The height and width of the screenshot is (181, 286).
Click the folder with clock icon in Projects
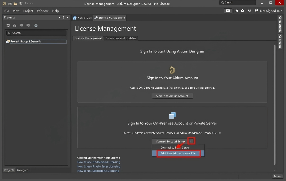pos(28,26)
